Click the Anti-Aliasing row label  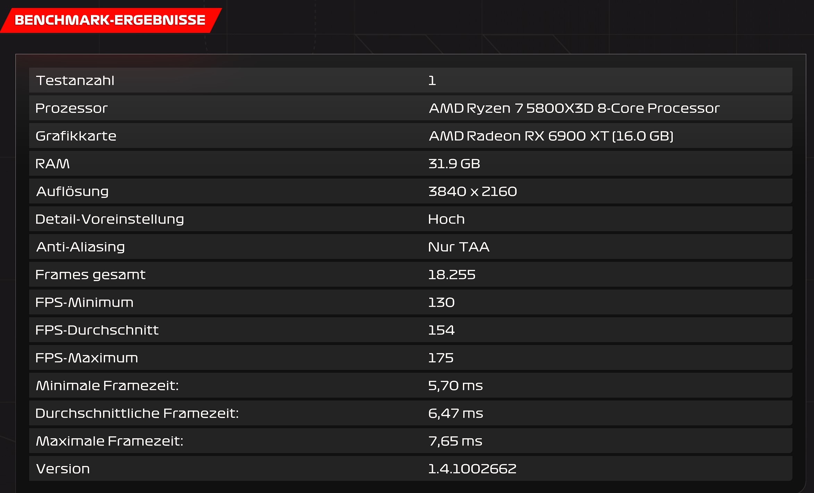(80, 247)
